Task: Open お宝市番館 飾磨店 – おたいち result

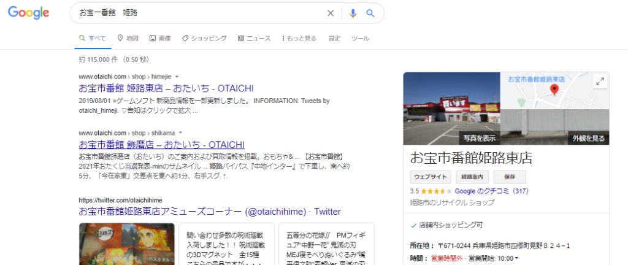Action: coord(162,145)
